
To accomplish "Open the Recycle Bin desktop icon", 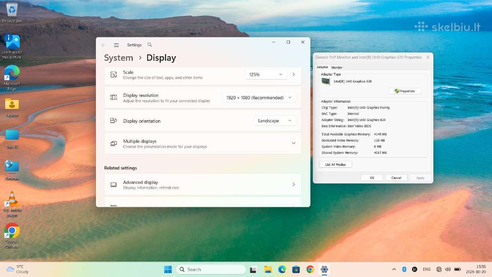I will (x=12, y=12).
